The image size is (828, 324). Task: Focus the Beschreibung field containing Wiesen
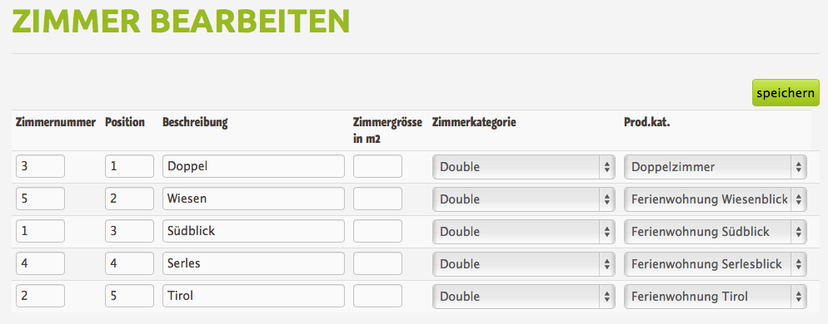coord(253,199)
